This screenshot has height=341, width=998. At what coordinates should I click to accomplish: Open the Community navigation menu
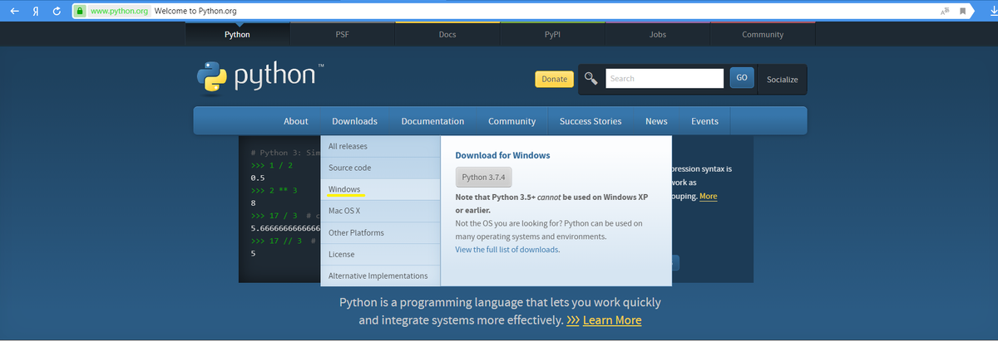pos(512,121)
